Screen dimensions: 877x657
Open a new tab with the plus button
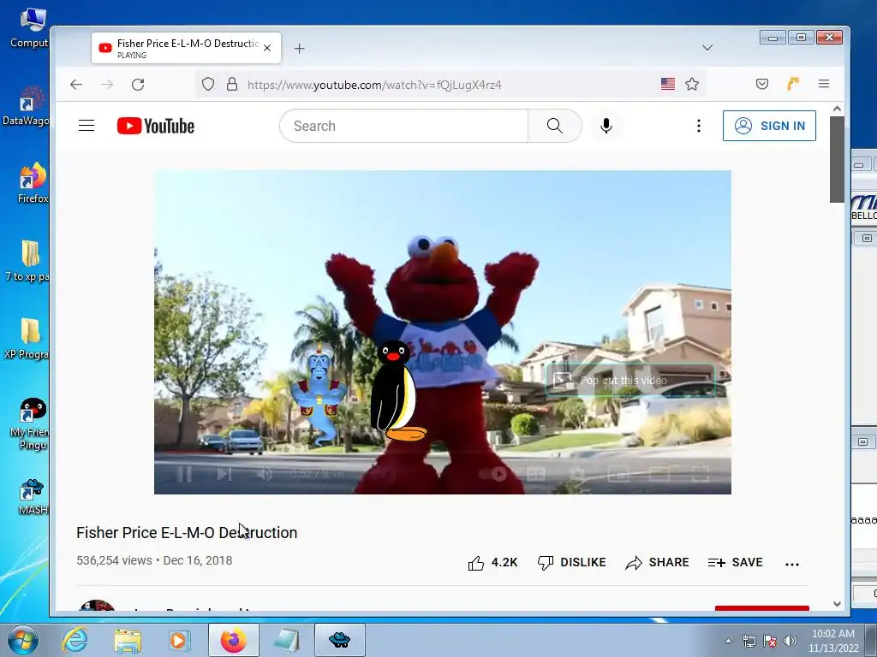299,49
